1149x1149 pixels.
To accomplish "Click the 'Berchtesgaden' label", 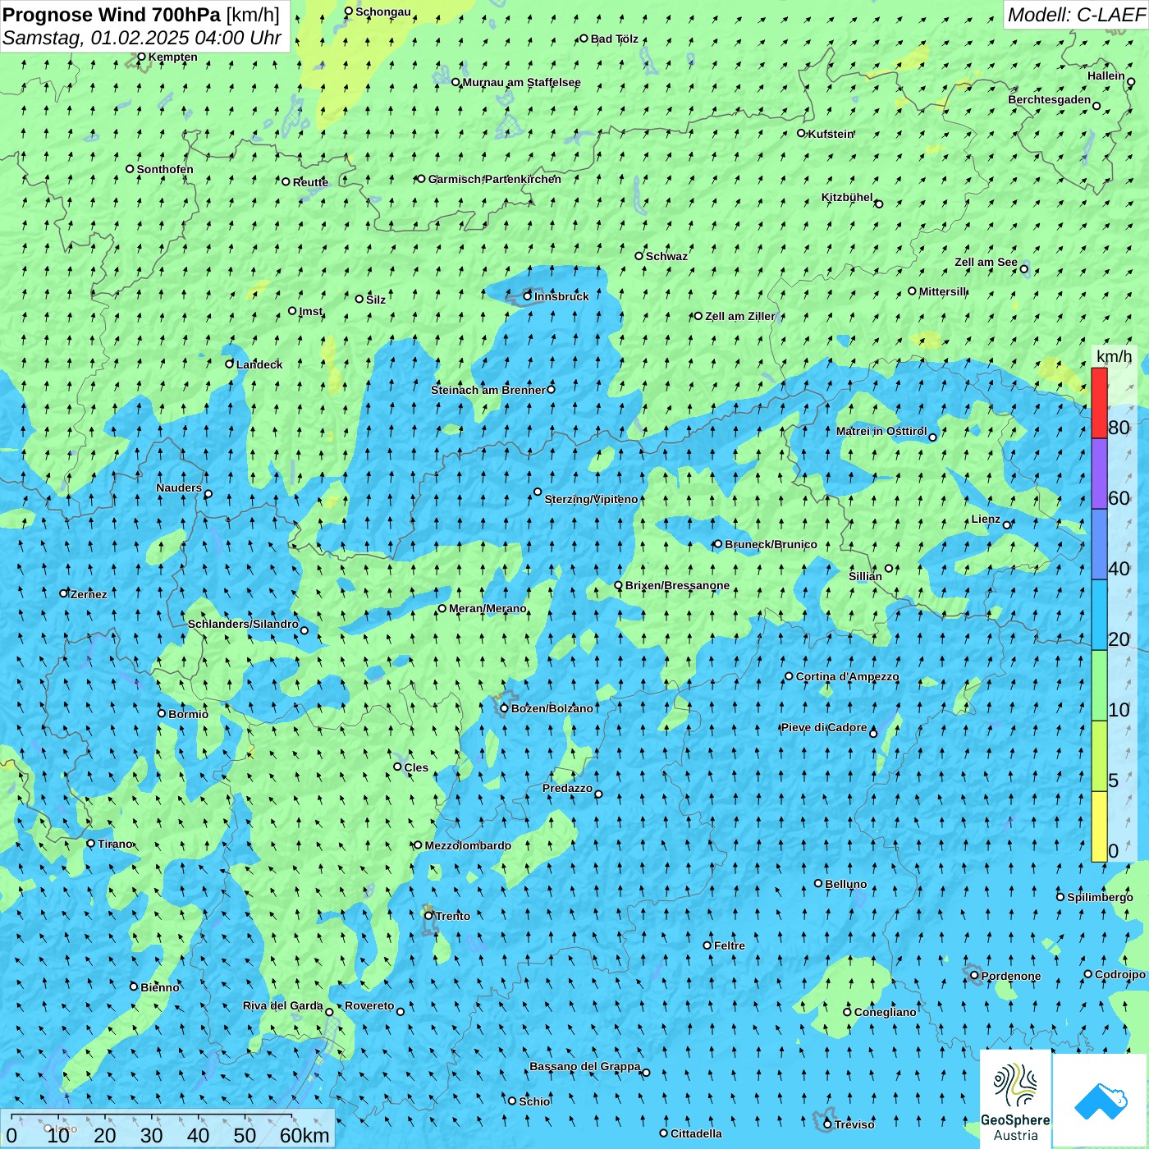I will [1049, 99].
